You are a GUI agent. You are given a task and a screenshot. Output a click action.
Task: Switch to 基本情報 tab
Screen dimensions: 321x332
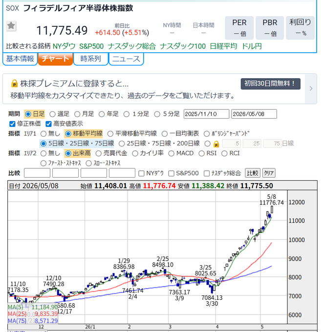coord(20,59)
